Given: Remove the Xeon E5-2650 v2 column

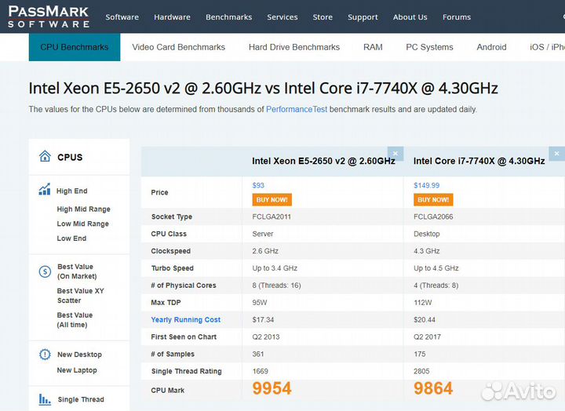Looking at the screenshot, I should (x=395, y=154).
